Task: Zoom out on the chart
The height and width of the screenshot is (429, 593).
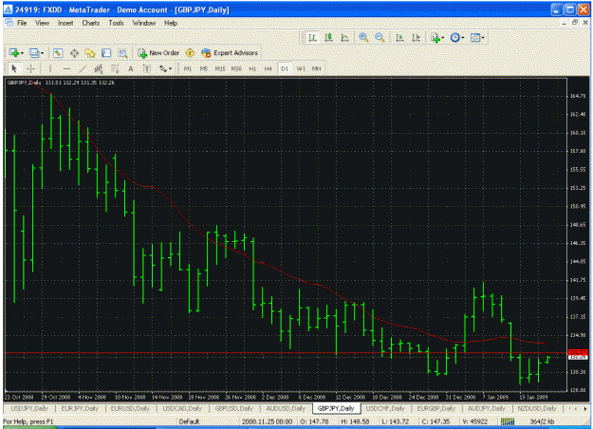Action: (x=380, y=37)
